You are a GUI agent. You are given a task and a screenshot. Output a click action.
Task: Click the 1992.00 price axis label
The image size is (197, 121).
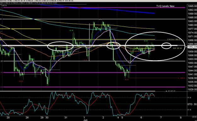[192, 10]
